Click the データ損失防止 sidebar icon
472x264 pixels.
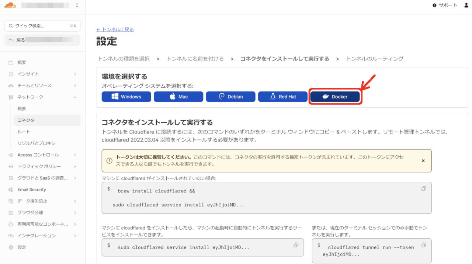[x=11, y=201]
